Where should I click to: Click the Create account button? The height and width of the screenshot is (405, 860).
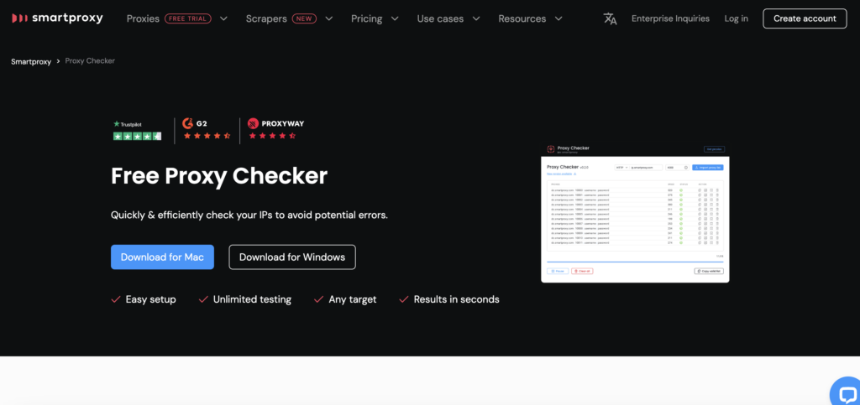[x=805, y=18]
